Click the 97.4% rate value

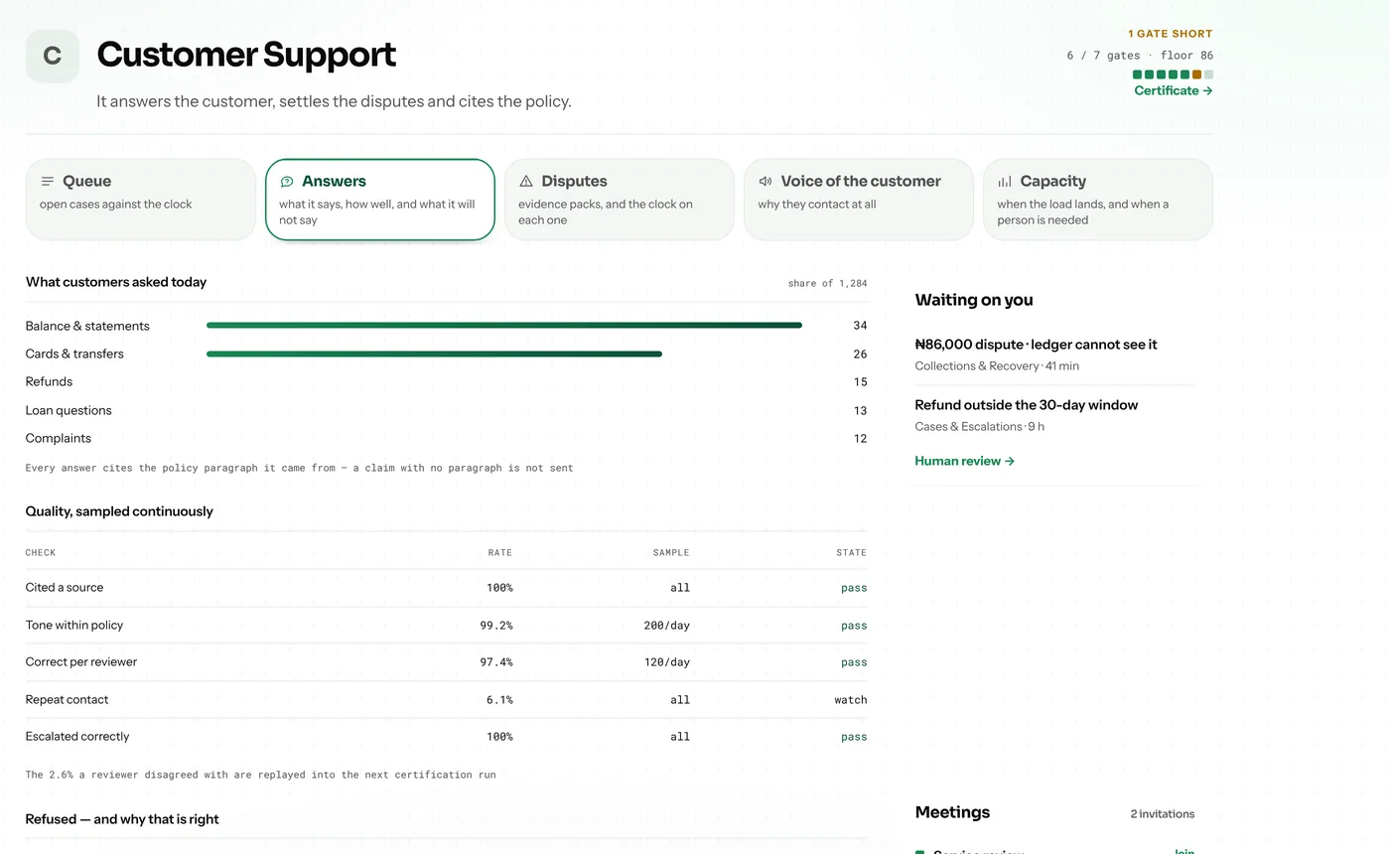coord(496,662)
